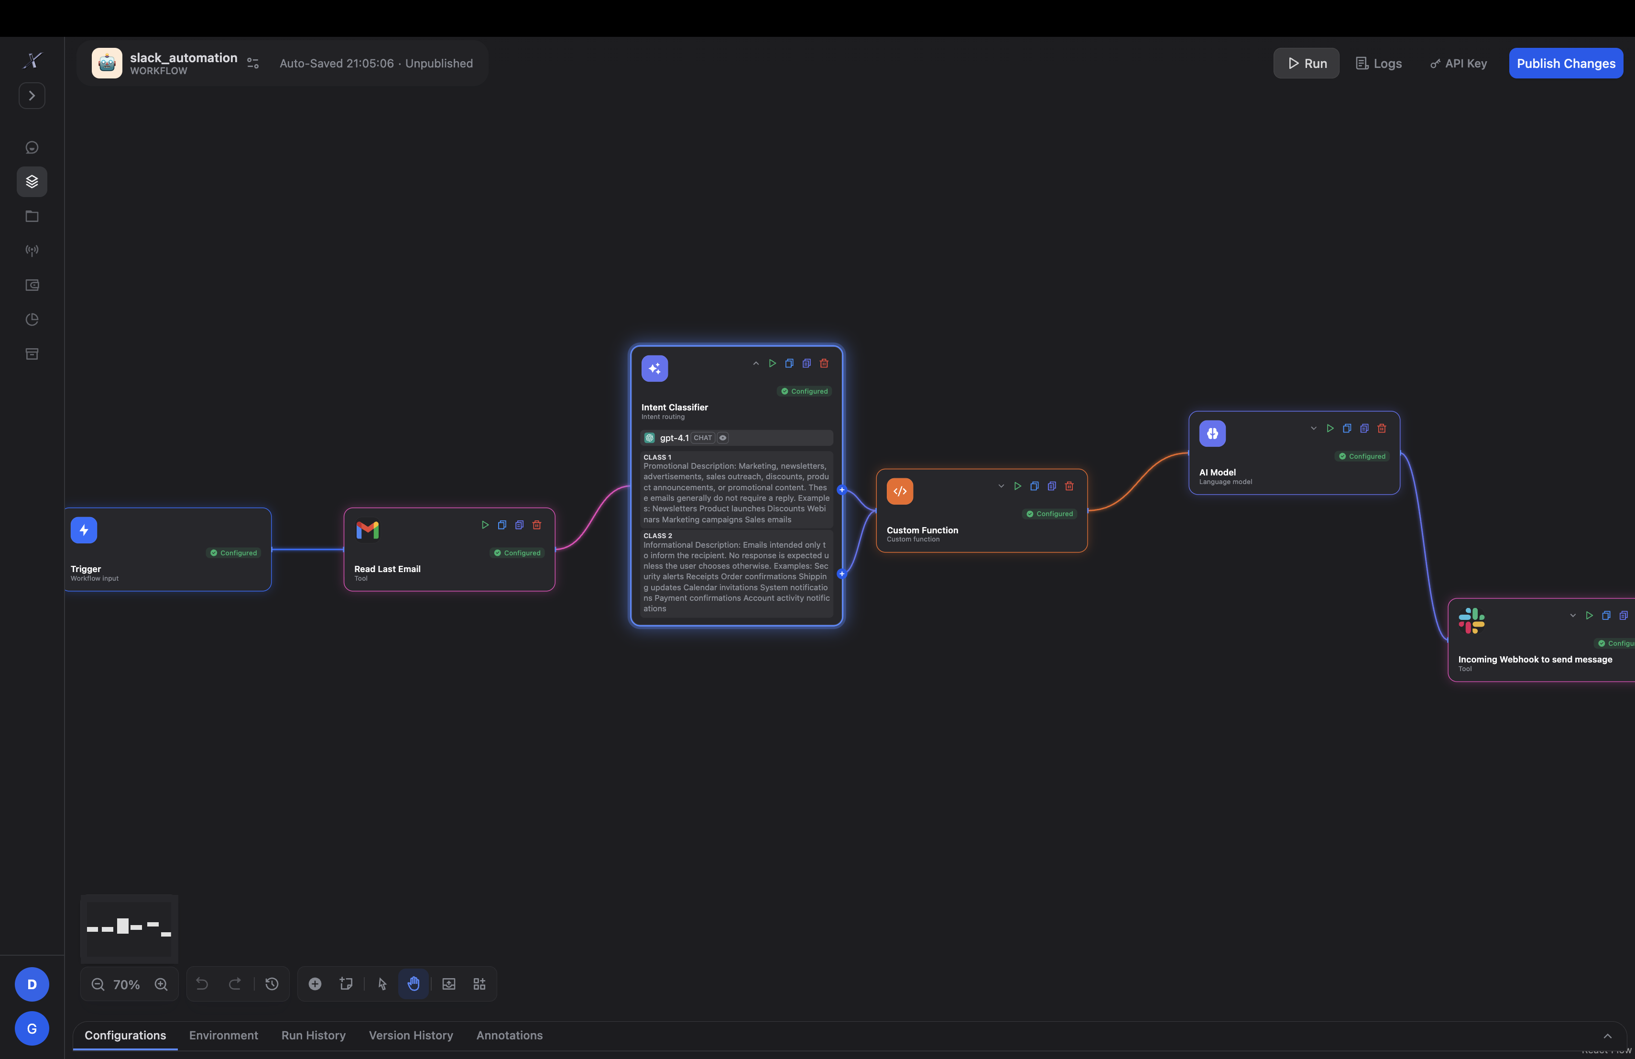This screenshot has height=1059, width=1635.
Task: Run the workflow with the Run button
Action: point(1306,63)
